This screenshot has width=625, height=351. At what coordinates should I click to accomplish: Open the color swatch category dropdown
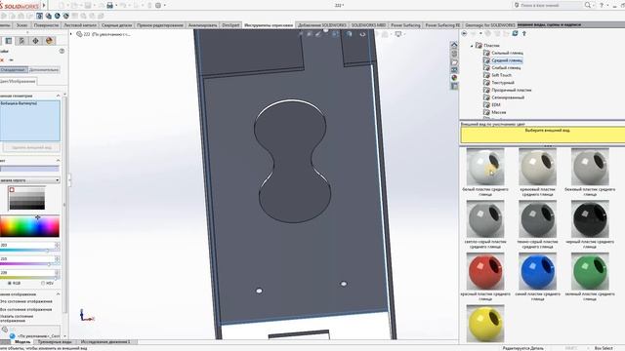pos(30,180)
